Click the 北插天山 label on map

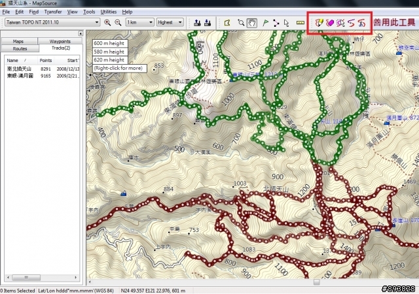click(x=276, y=189)
